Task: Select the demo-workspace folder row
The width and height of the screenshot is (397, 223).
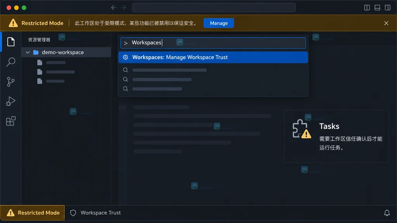Action: click(66, 52)
